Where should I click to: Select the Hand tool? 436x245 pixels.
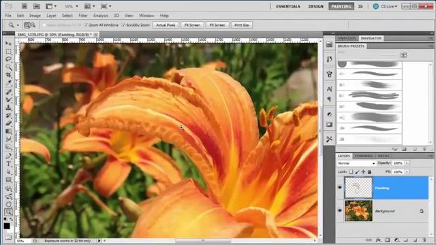click(9, 204)
